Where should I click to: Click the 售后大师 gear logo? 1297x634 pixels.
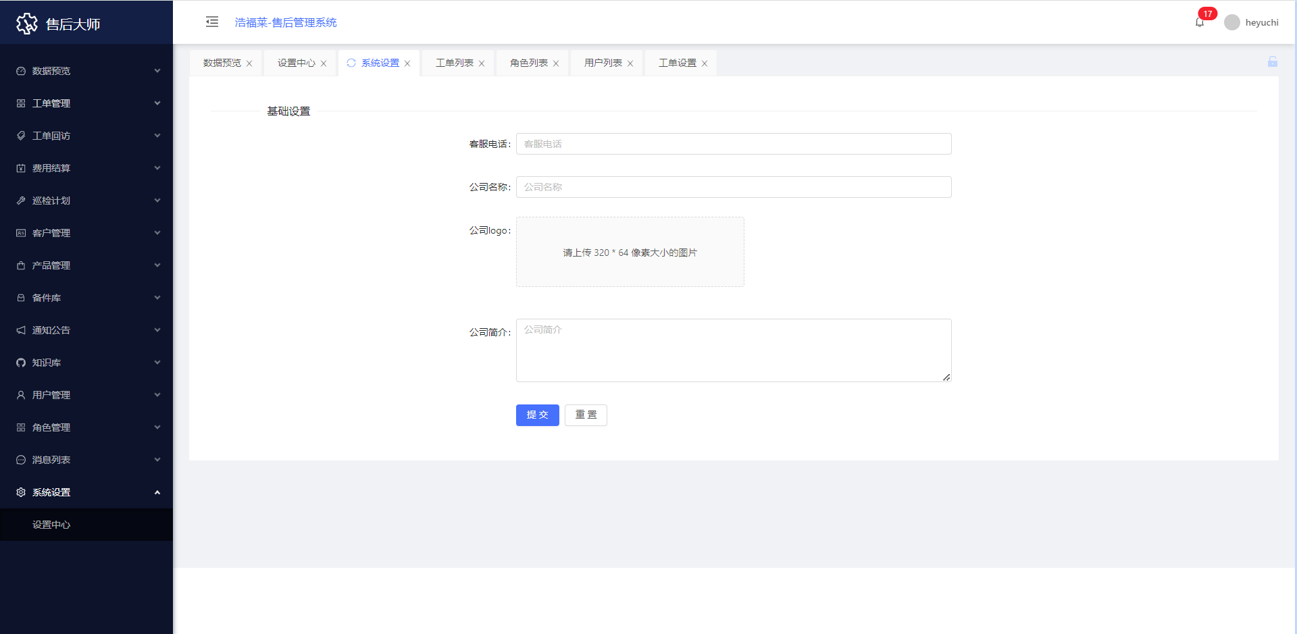click(x=27, y=24)
